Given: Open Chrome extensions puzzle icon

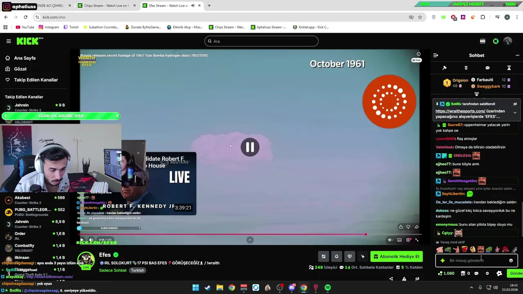Looking at the screenshot, I should [x=483, y=17].
